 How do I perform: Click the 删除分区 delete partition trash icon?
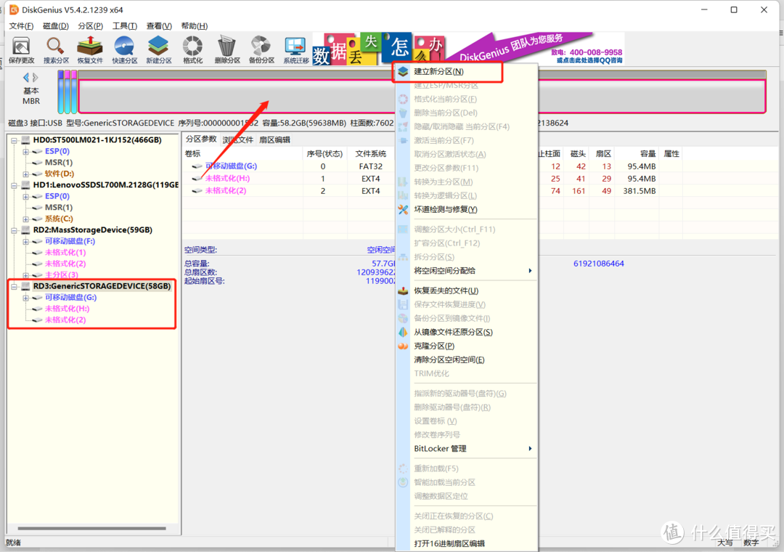[x=227, y=49]
